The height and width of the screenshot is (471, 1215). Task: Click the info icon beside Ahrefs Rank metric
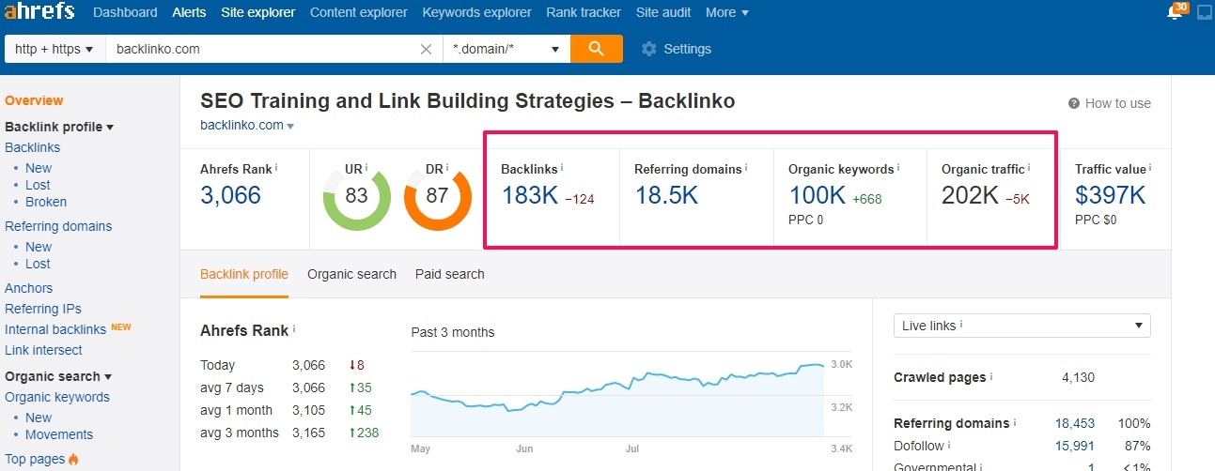click(276, 169)
